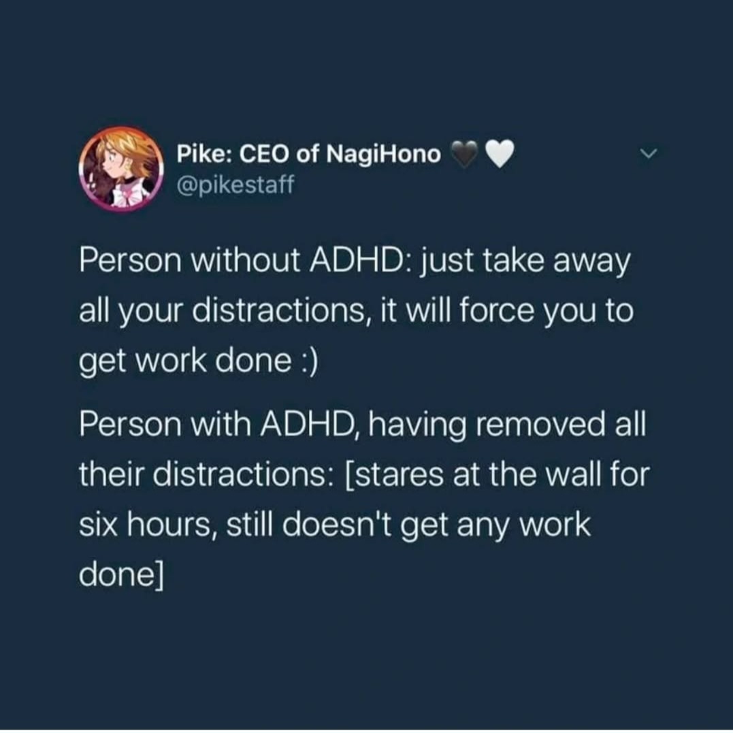Click the word force in the tweet
The height and width of the screenshot is (733, 733).
click(496, 312)
